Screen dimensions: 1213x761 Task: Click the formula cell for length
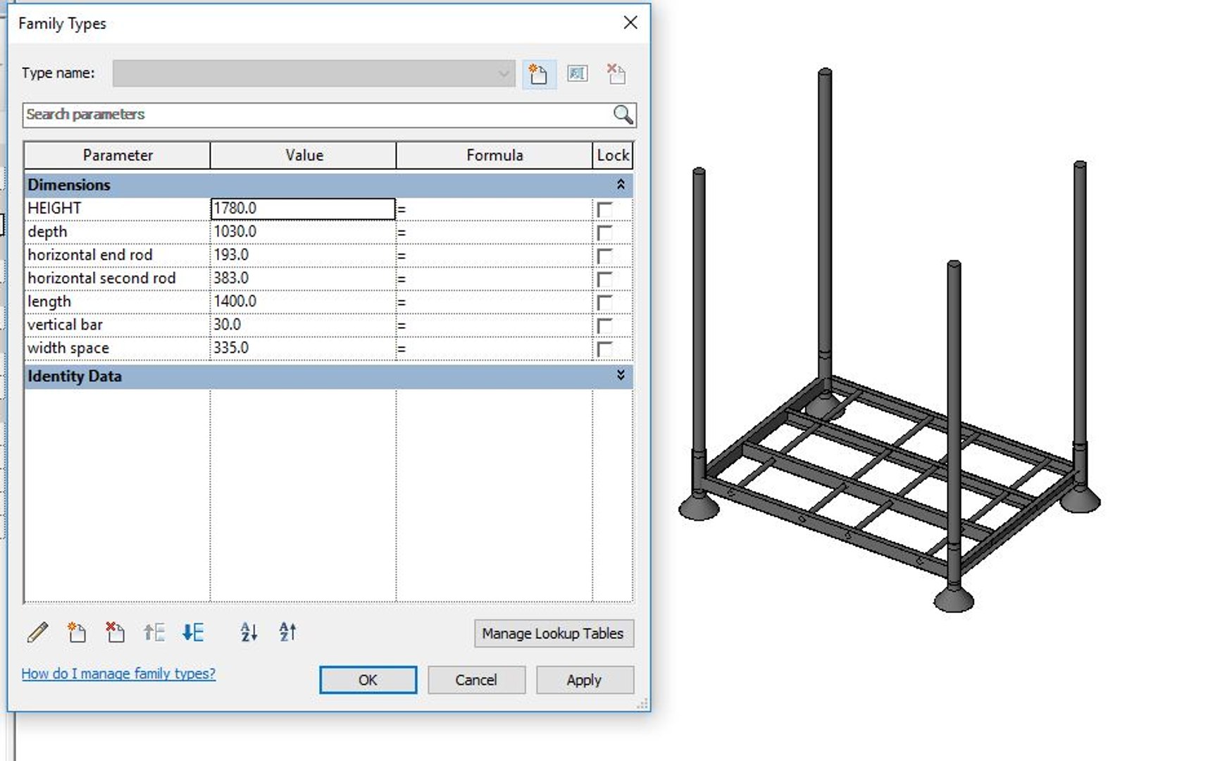(494, 302)
